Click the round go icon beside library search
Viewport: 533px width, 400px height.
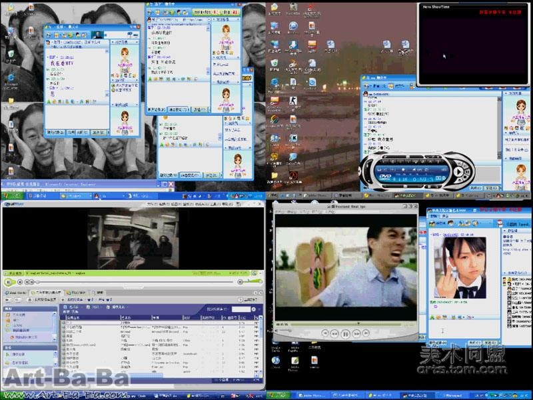tap(254, 309)
